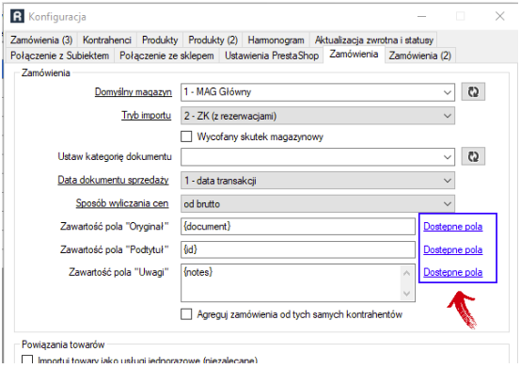520x368 pixels.
Task: Select the active Zamówienia tab
Action: [x=354, y=54]
